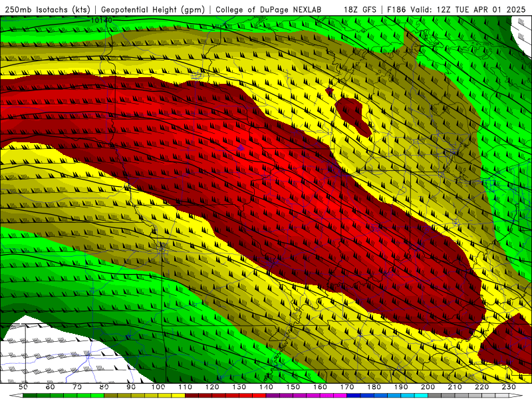
Task: Click the '140' legend value
Action: coord(266,387)
